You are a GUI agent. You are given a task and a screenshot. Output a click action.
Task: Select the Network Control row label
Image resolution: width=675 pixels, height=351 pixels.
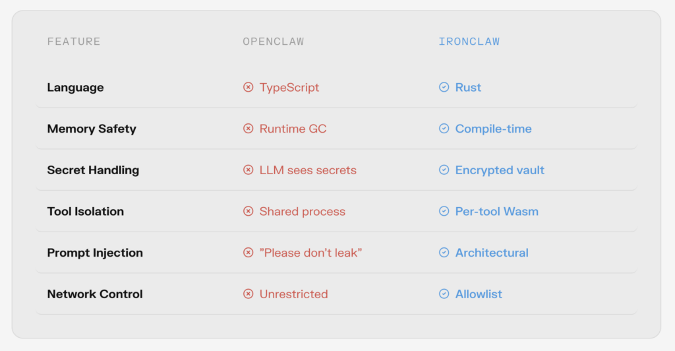pyautogui.click(x=95, y=294)
